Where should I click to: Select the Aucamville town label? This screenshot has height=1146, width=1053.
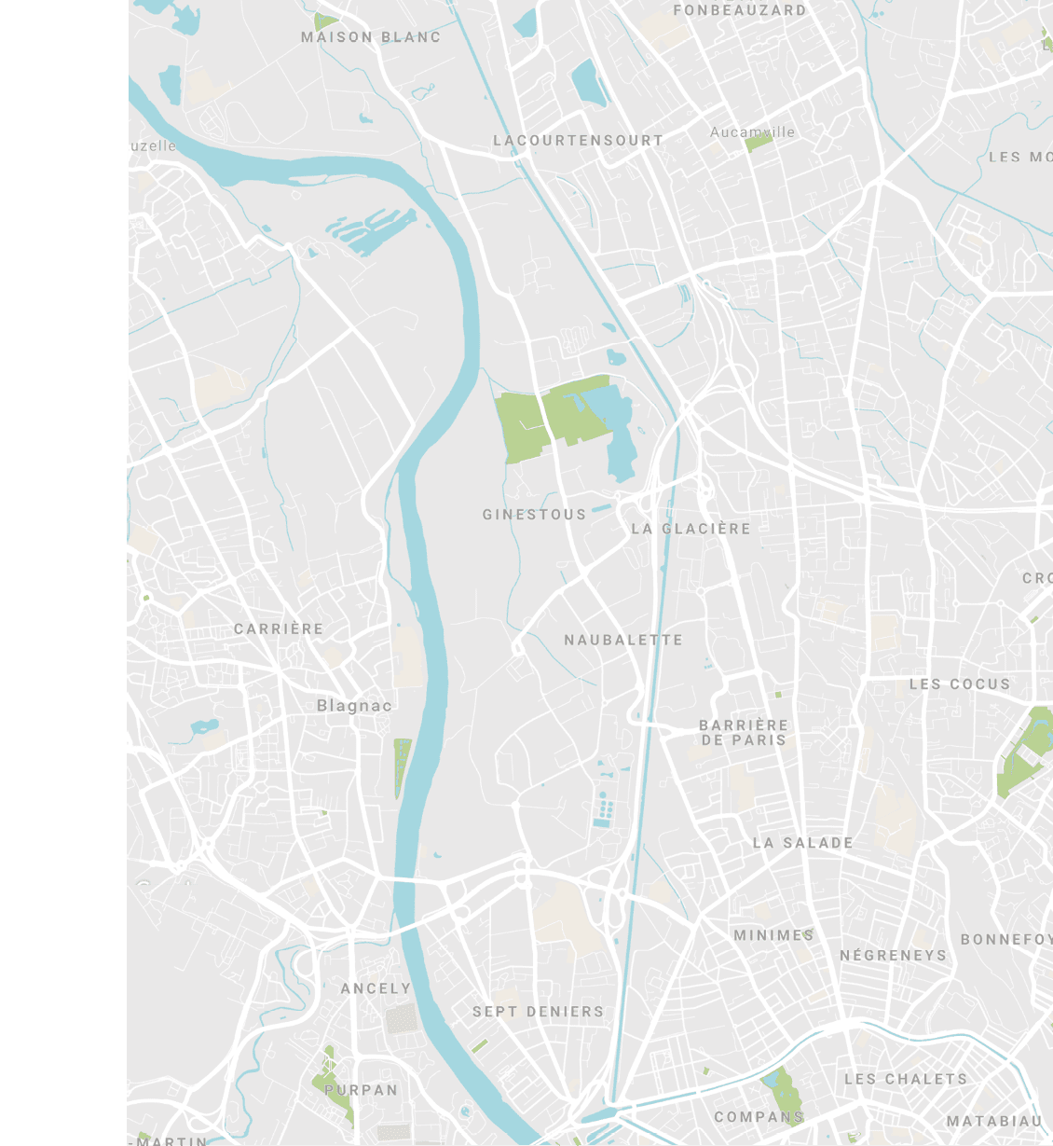pos(753,132)
